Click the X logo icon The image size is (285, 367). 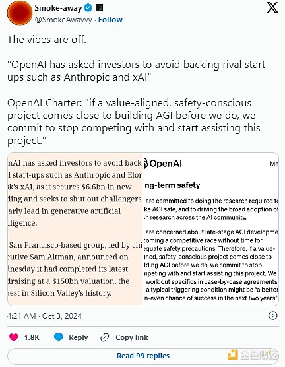[272, 7]
